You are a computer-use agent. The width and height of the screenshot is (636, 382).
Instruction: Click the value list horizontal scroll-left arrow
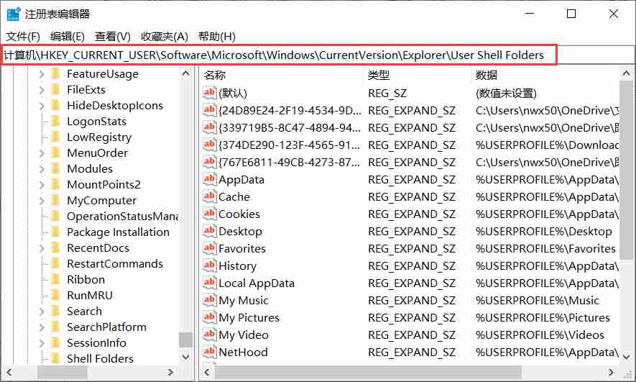click(208, 372)
